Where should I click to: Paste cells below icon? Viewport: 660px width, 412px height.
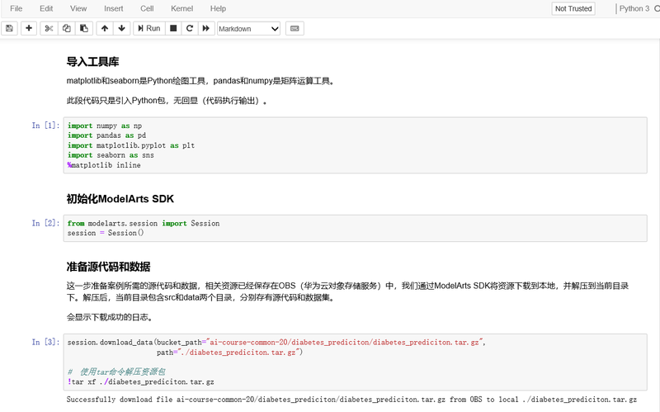coord(84,28)
